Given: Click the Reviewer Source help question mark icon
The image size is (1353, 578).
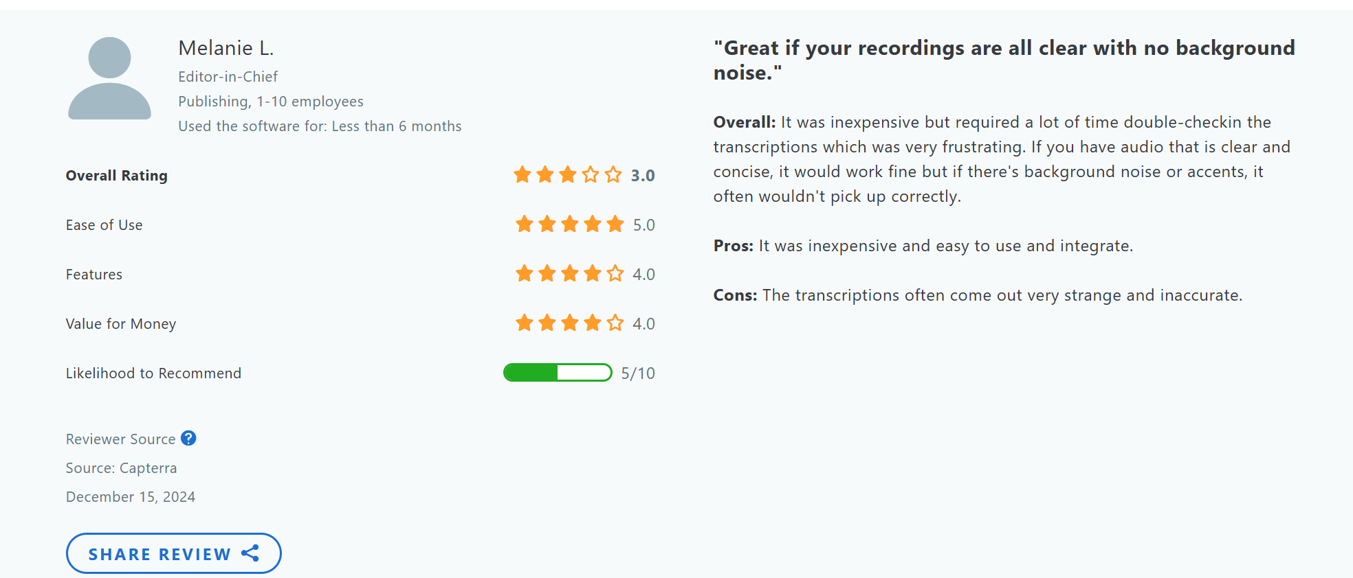Looking at the screenshot, I should coord(188,438).
